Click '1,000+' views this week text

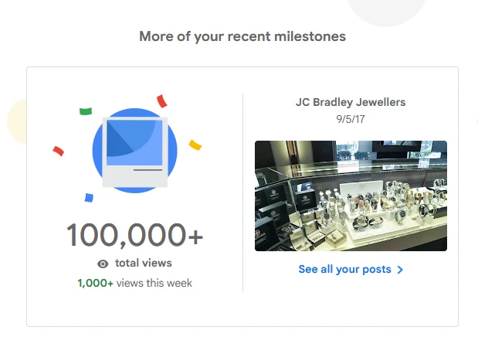click(96, 283)
